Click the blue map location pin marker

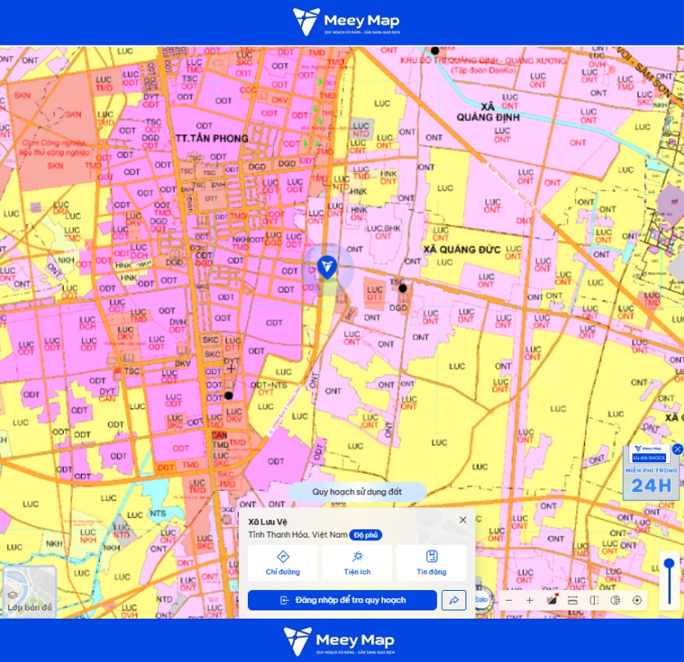(326, 267)
